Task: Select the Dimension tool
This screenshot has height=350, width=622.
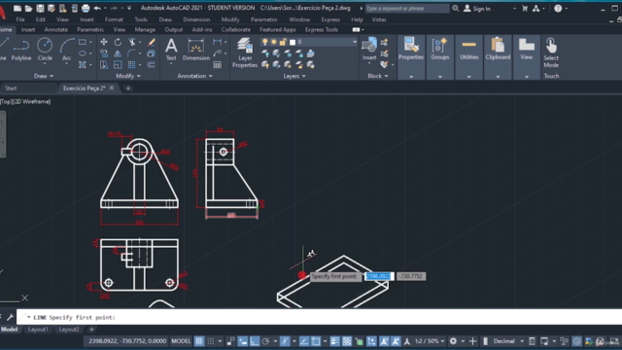Action: click(195, 50)
